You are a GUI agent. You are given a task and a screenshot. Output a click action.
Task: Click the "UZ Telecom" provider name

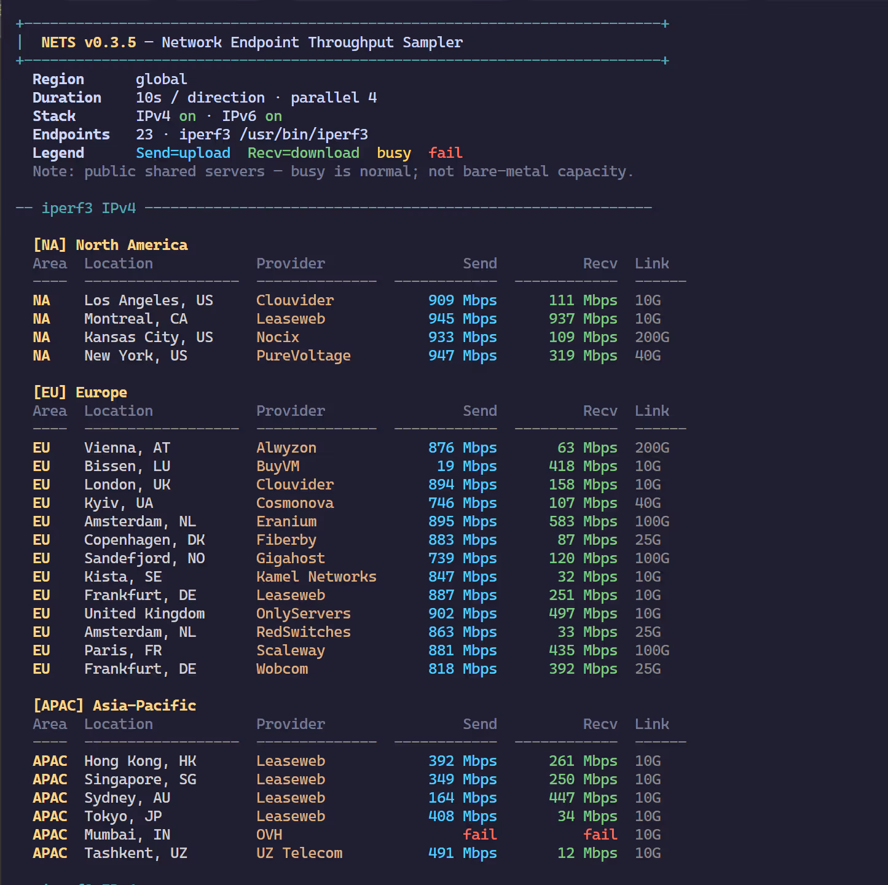[299, 853]
